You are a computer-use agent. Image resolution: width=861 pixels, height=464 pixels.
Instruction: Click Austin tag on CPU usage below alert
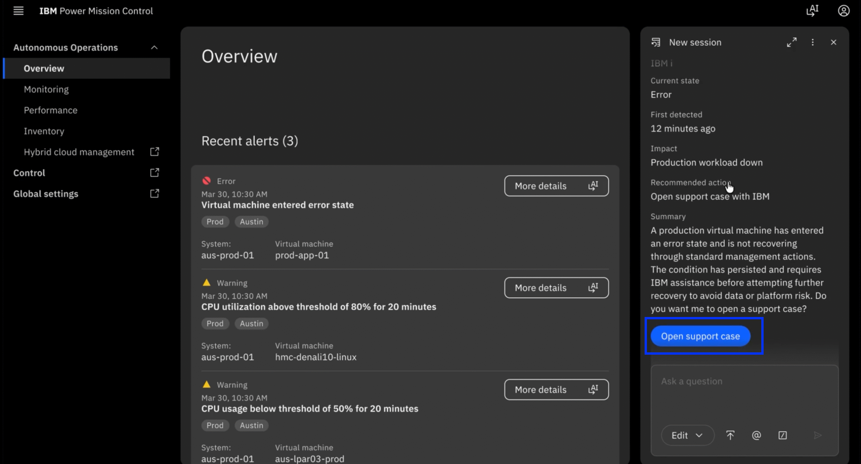(251, 425)
